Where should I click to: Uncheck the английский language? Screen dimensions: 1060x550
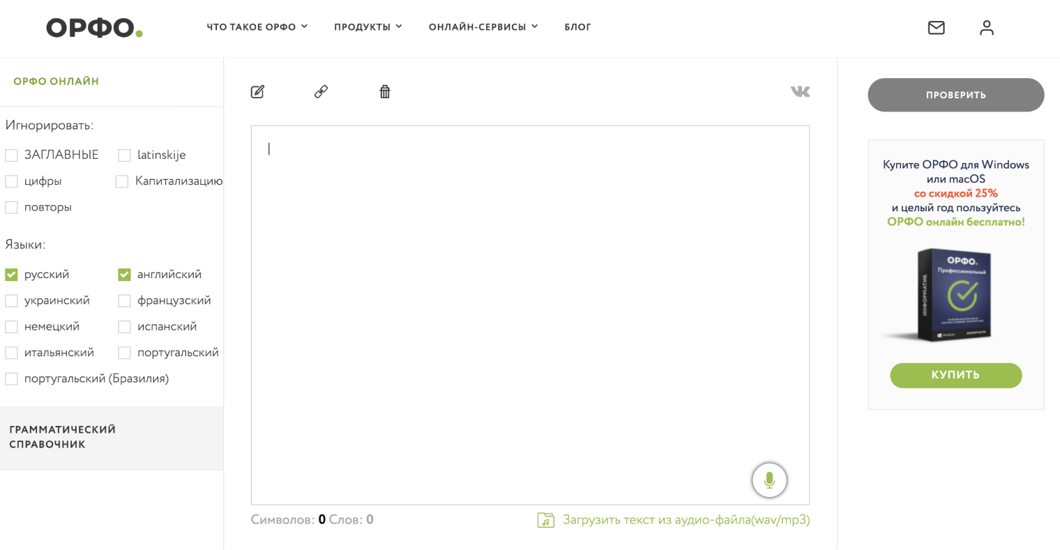coord(124,275)
